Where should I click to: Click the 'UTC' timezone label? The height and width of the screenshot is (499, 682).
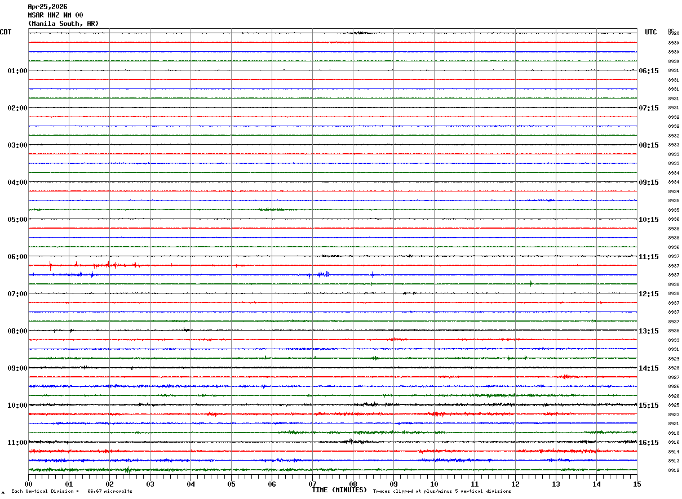[x=651, y=32]
